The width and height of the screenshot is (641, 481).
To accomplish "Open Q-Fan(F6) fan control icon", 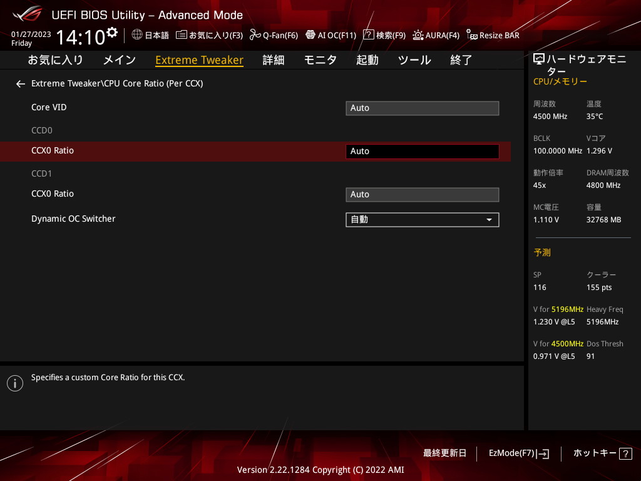I will pos(255,35).
